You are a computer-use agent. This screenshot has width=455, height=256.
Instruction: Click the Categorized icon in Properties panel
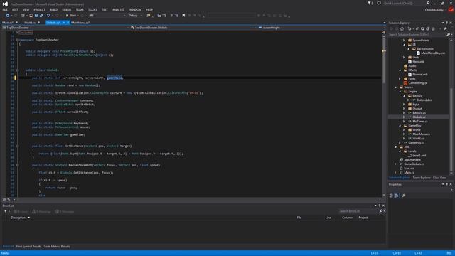391,196
